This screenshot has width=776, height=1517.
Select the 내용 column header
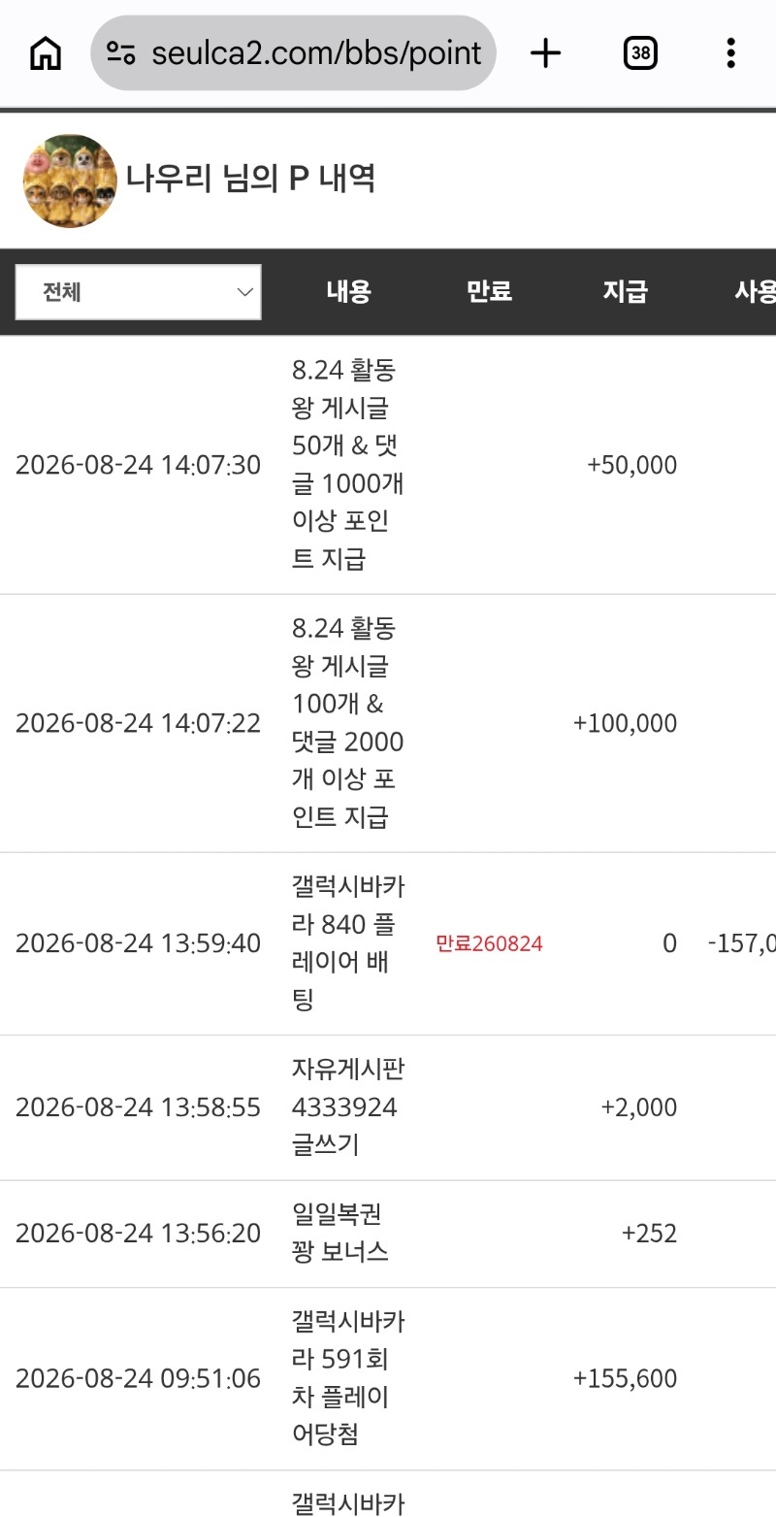pos(349,291)
